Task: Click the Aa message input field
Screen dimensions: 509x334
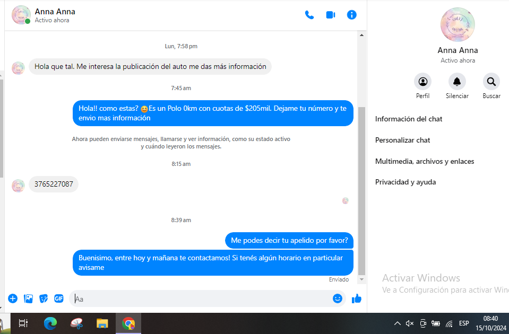Action: [202, 298]
